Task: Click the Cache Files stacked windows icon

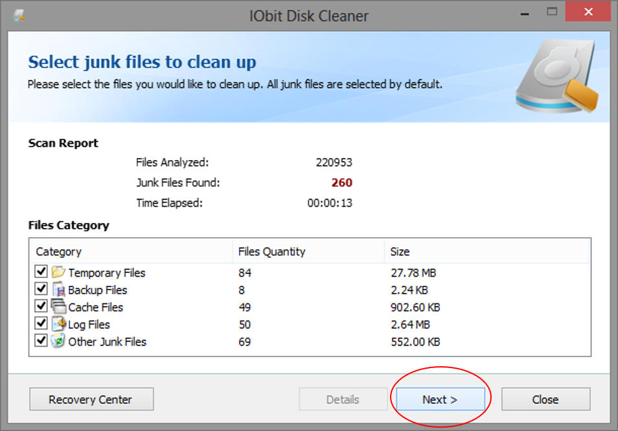Action: 58,307
